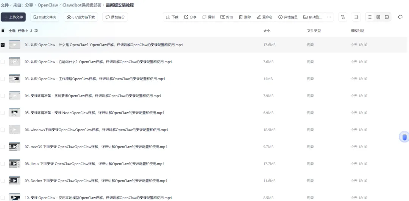Create a new folder
Image resolution: width=409 pixels, height=201 pixels.
[45, 17]
